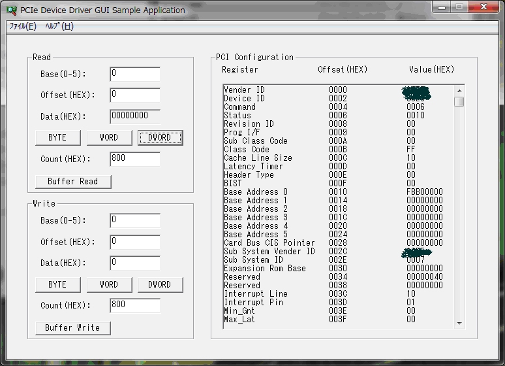Click the Read Offset(HEX) input field
Screen dimensions: 505x366
[x=135, y=95]
